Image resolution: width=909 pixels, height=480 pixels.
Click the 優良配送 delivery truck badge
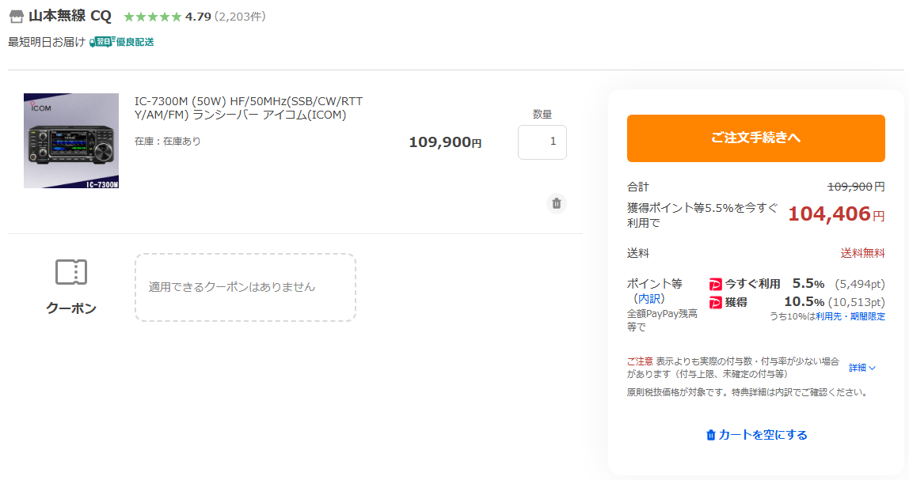click(122, 42)
